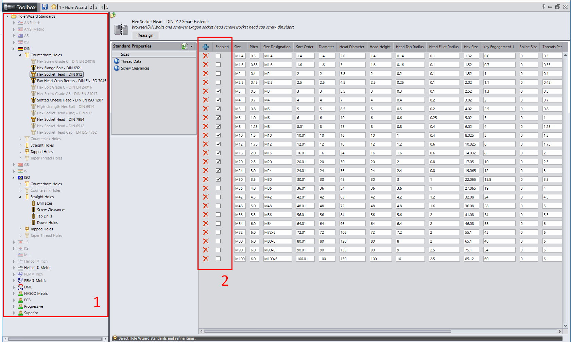This screenshot has width=571, height=342.
Task: Click the Reassign button
Action: 145,35
